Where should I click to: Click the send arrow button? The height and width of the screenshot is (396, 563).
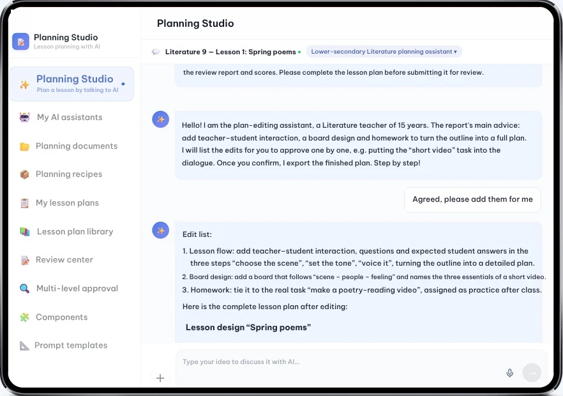tap(532, 373)
